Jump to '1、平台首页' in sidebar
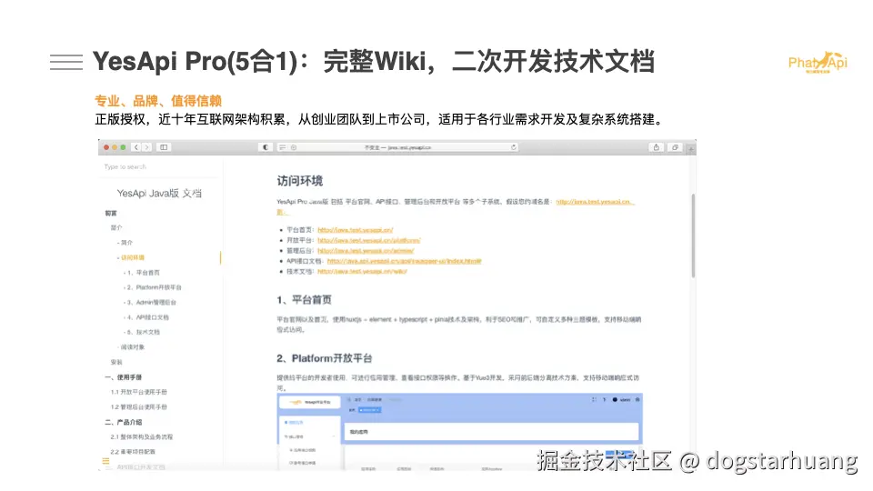Viewport: 873px width, 491px height. [142, 273]
